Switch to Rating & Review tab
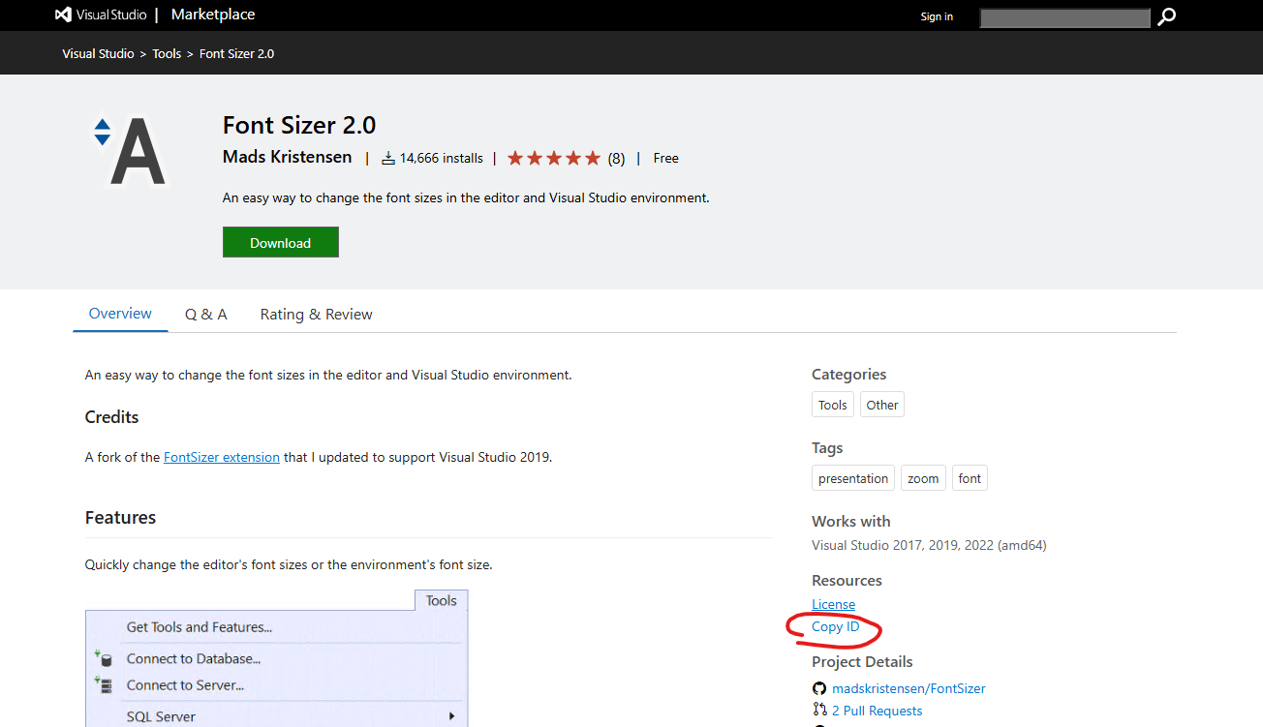The image size is (1263, 727). [x=317, y=315]
